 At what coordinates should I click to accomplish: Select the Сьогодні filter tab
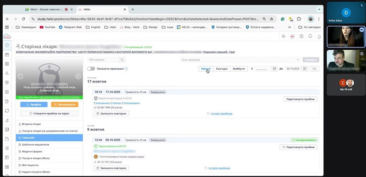pyautogui.click(x=221, y=69)
